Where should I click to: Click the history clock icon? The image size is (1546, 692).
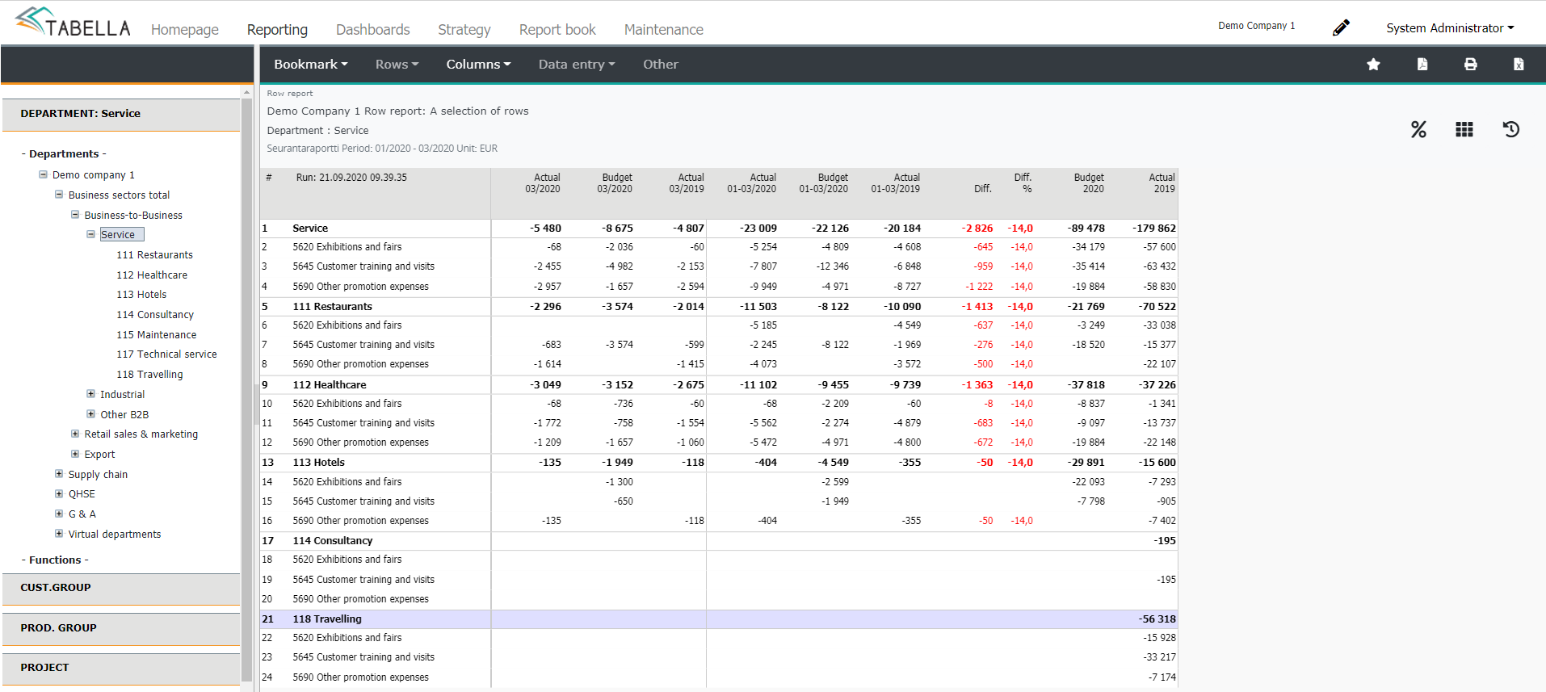tap(1511, 129)
